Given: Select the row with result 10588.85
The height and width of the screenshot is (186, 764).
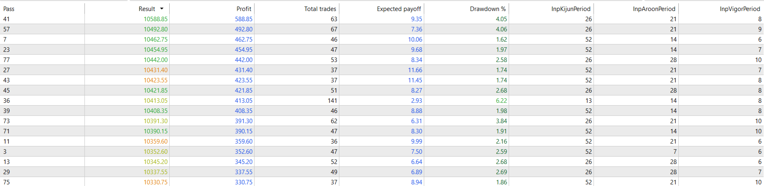Looking at the screenshot, I should click(155, 19).
